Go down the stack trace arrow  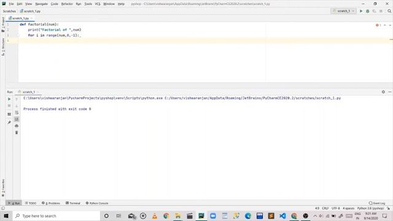[x=17, y=106]
